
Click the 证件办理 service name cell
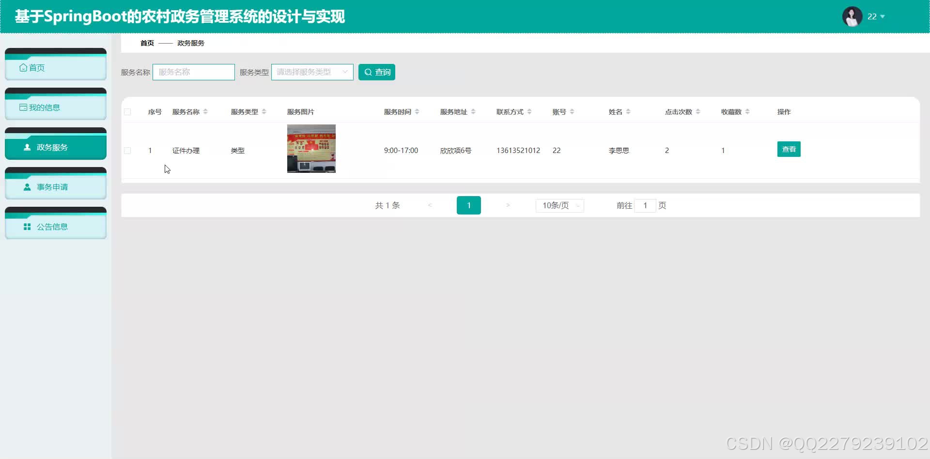pyautogui.click(x=186, y=151)
